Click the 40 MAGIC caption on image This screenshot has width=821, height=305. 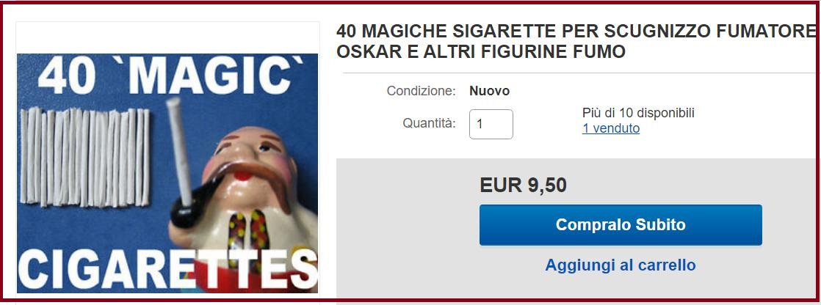170,76
